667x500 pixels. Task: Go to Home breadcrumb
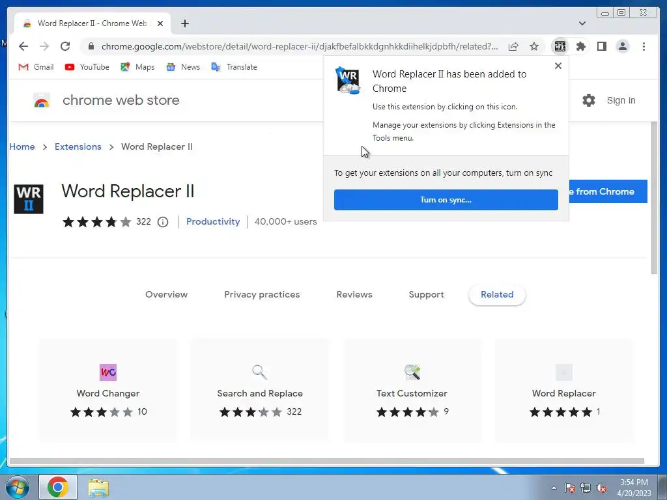(x=22, y=146)
